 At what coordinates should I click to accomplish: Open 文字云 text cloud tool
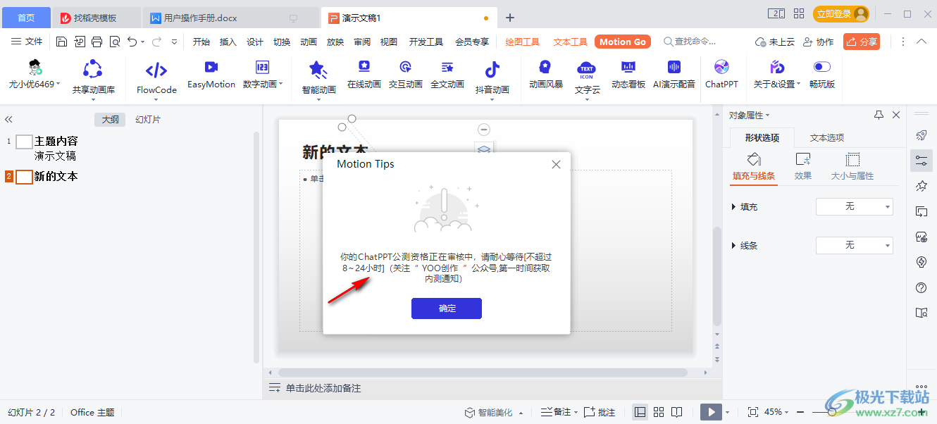pyautogui.click(x=587, y=77)
